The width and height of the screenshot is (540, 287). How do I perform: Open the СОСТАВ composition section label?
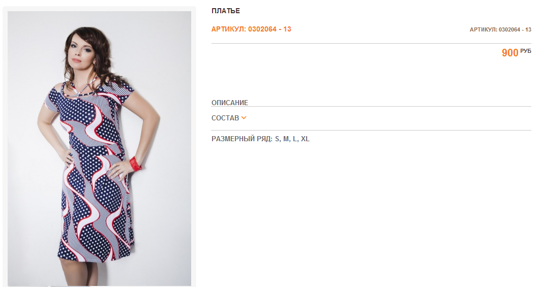(x=225, y=118)
